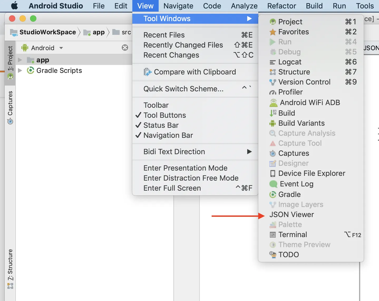Disable the Navigation Bar option

[x=168, y=135]
